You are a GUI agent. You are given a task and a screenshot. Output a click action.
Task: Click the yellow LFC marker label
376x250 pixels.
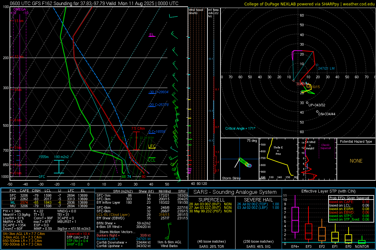point(152,146)
